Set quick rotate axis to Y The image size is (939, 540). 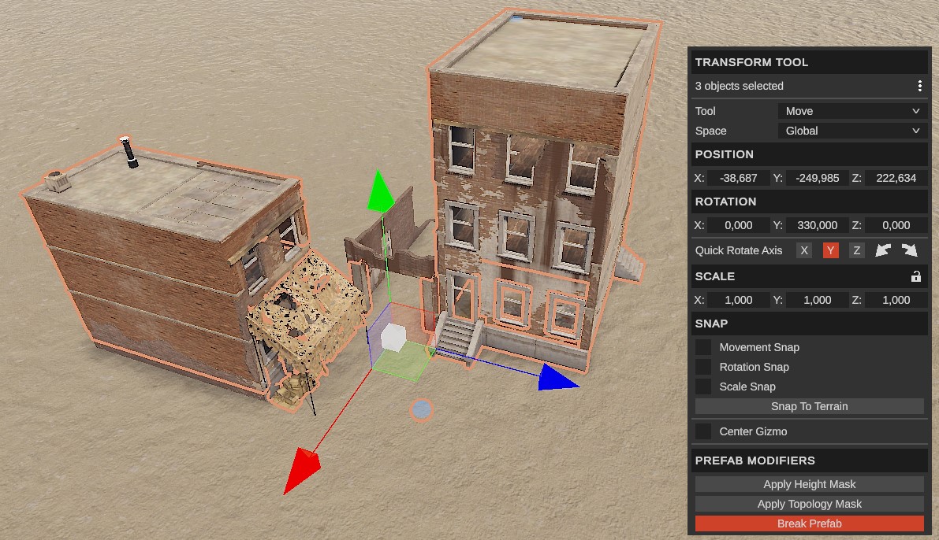tap(830, 250)
